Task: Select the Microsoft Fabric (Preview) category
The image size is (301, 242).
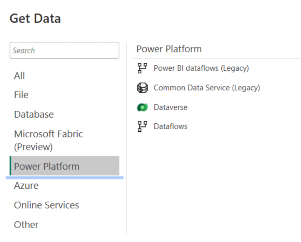Action: click(x=48, y=140)
